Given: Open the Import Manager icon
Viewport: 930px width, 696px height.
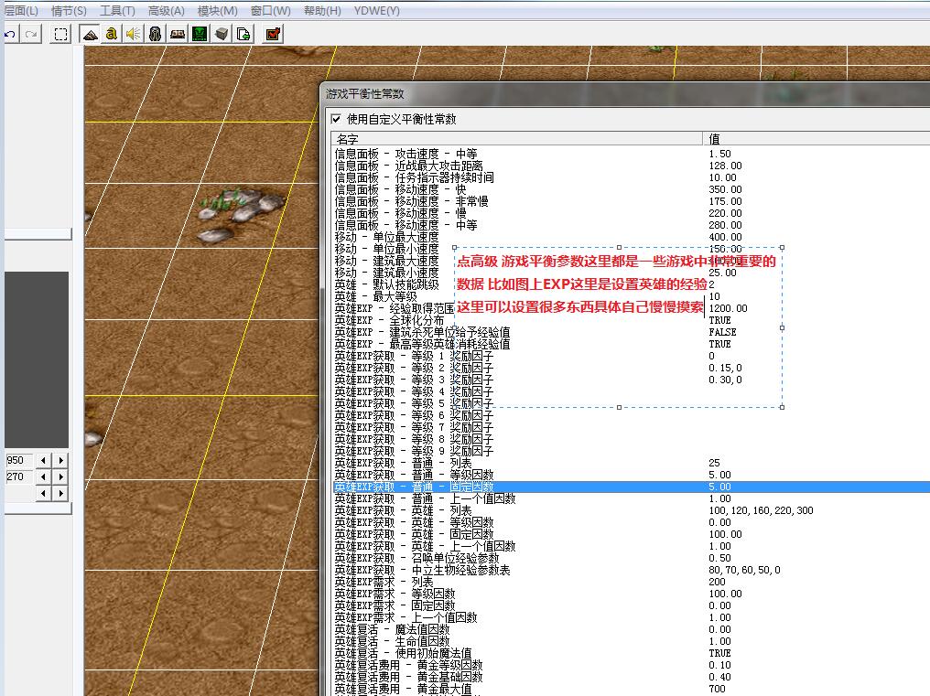Looking at the screenshot, I should [x=243, y=34].
